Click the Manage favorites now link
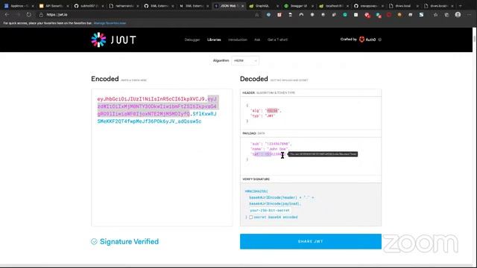This screenshot has width=477, height=268. [110, 23]
